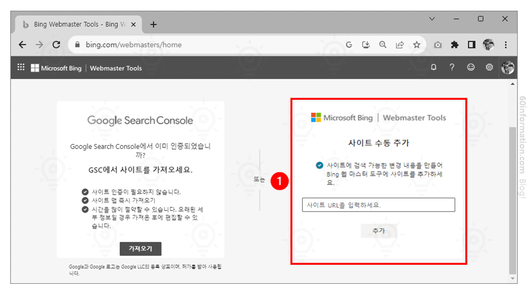Open Bing notifications via the bell icon

(434, 67)
